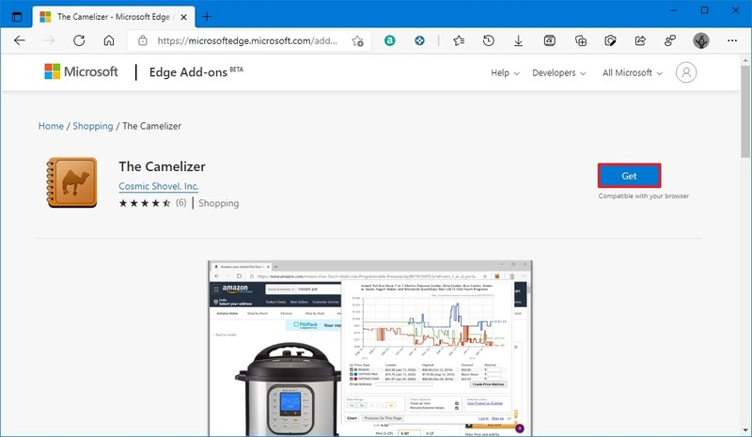Click the Shopping category beside the rating

pos(219,203)
